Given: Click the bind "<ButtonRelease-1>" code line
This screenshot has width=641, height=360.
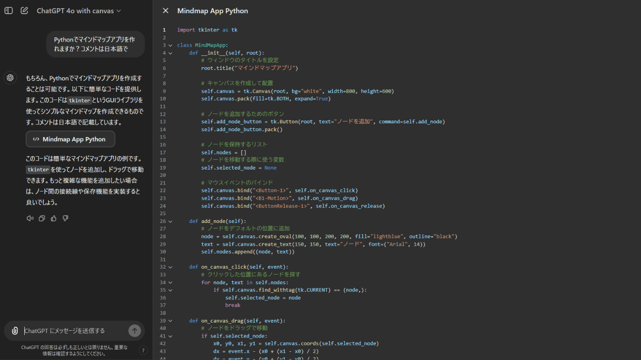Looking at the screenshot, I should click(293, 206).
